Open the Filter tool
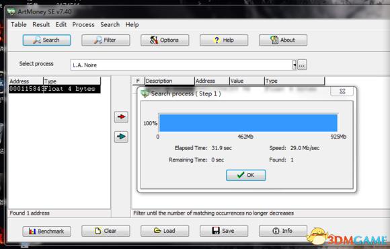The width and height of the screenshot is (390, 249). [x=106, y=40]
